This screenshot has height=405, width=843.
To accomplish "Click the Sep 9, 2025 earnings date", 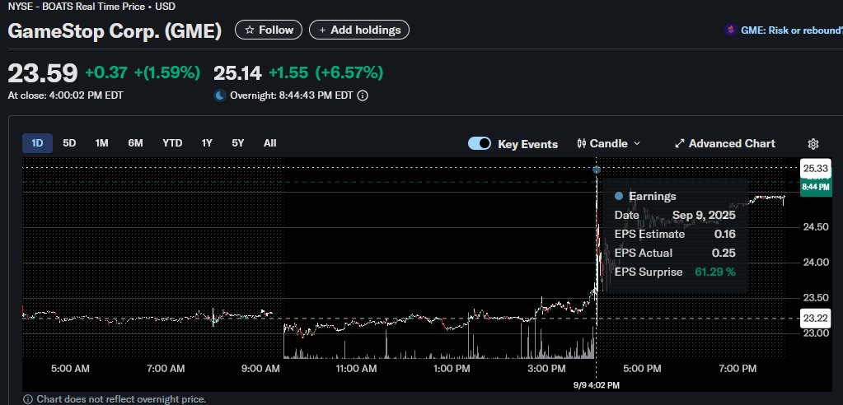I will tap(704, 216).
